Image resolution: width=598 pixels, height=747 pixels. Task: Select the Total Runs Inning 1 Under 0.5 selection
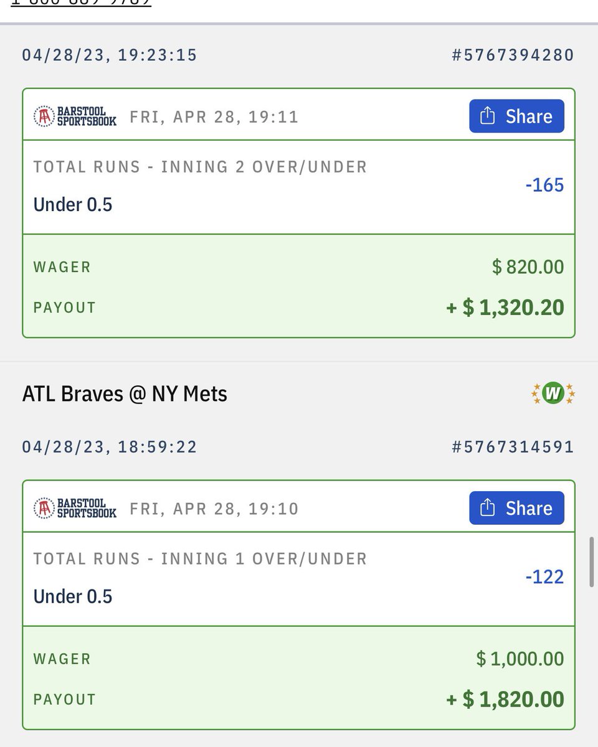coord(299,579)
